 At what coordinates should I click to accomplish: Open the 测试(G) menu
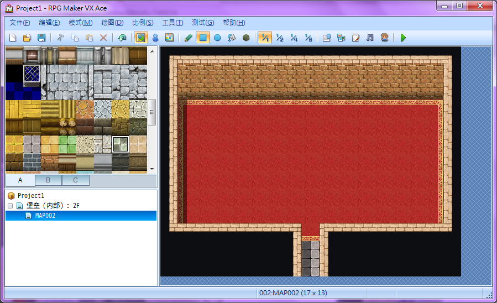pyautogui.click(x=203, y=23)
